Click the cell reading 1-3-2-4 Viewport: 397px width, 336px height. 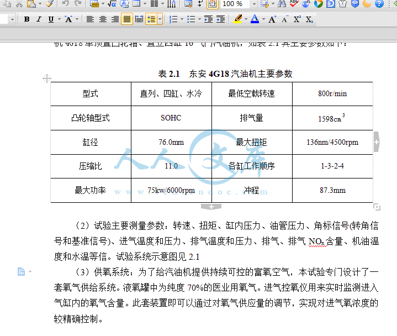pos(332,166)
